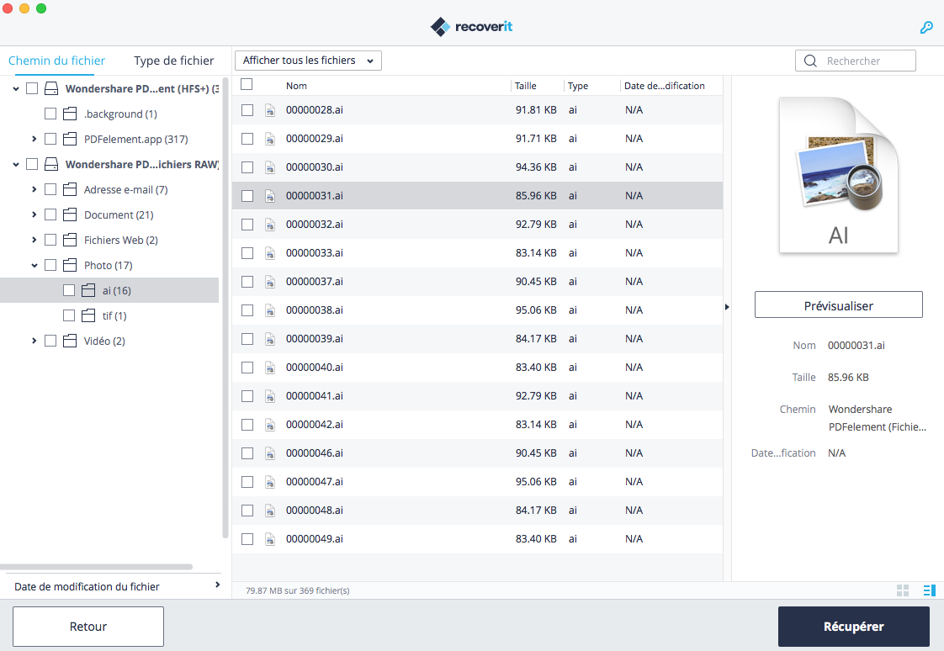This screenshot has width=944, height=651.
Task: Click the Fichiers Web folder icon
Action: click(x=70, y=240)
